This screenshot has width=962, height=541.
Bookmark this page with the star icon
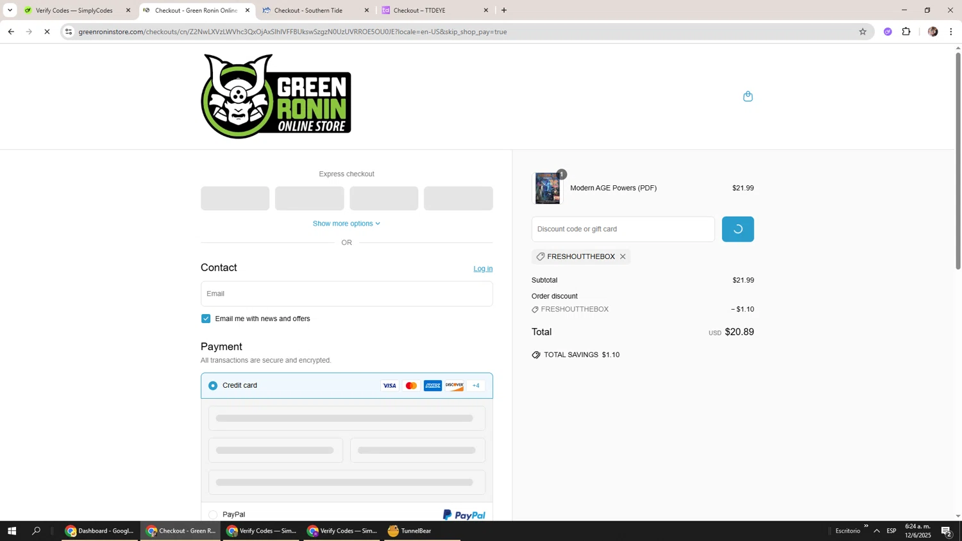point(863,31)
